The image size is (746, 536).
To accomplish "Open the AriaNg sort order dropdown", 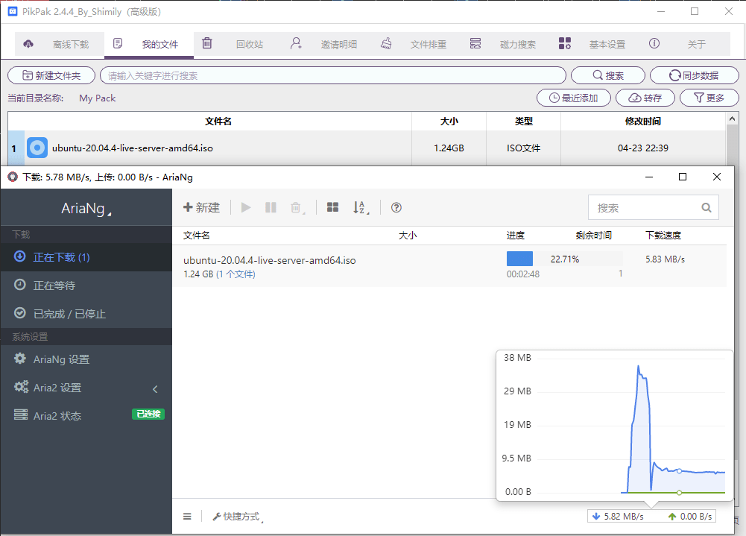I will (361, 207).
